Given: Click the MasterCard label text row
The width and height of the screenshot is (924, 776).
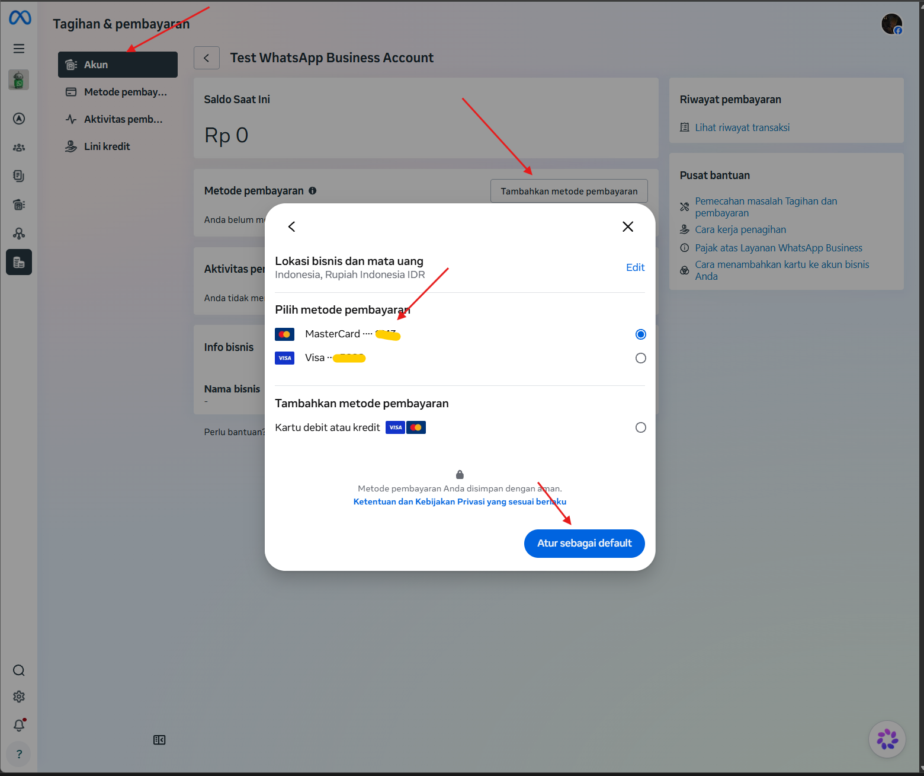Looking at the screenshot, I should [352, 334].
